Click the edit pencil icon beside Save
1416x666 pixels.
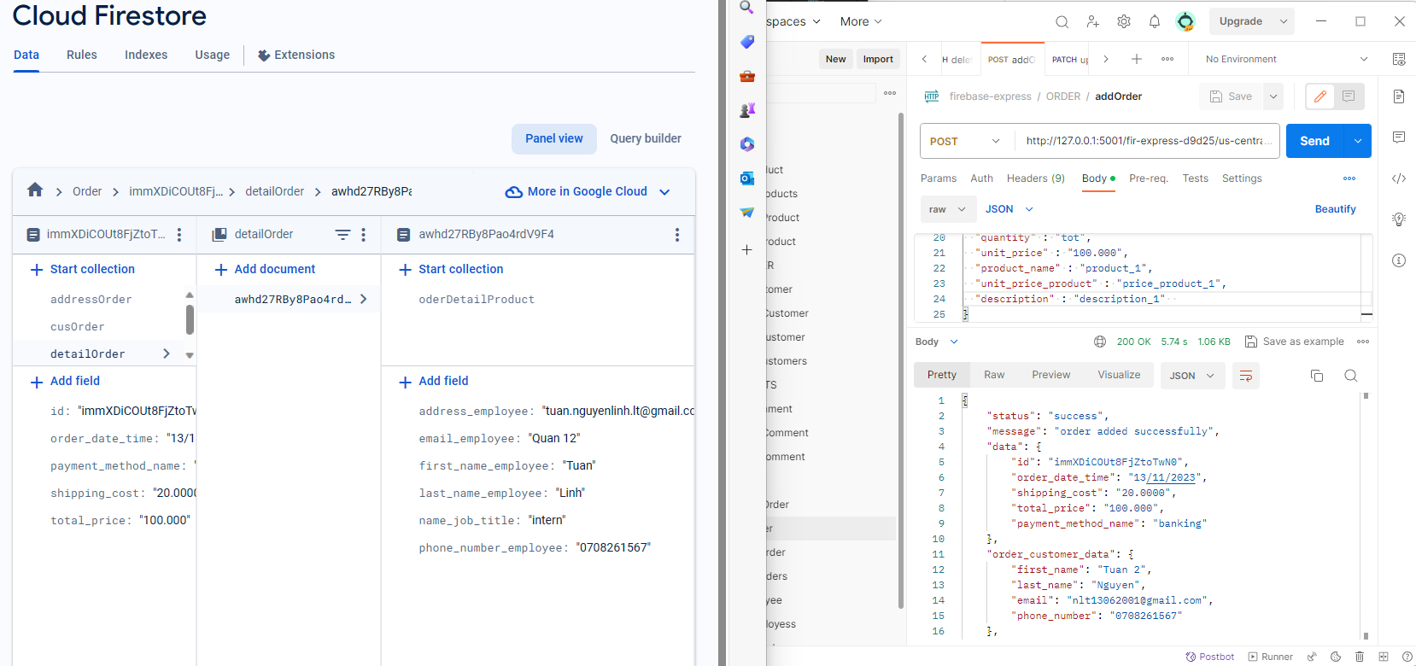click(1319, 96)
